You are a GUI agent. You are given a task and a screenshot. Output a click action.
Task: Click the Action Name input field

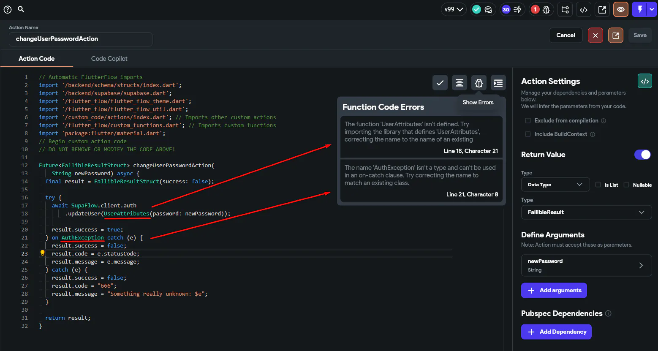click(x=81, y=39)
